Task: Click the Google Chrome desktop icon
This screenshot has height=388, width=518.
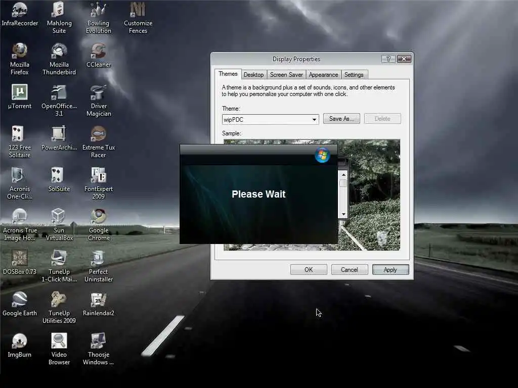Action: tap(99, 225)
